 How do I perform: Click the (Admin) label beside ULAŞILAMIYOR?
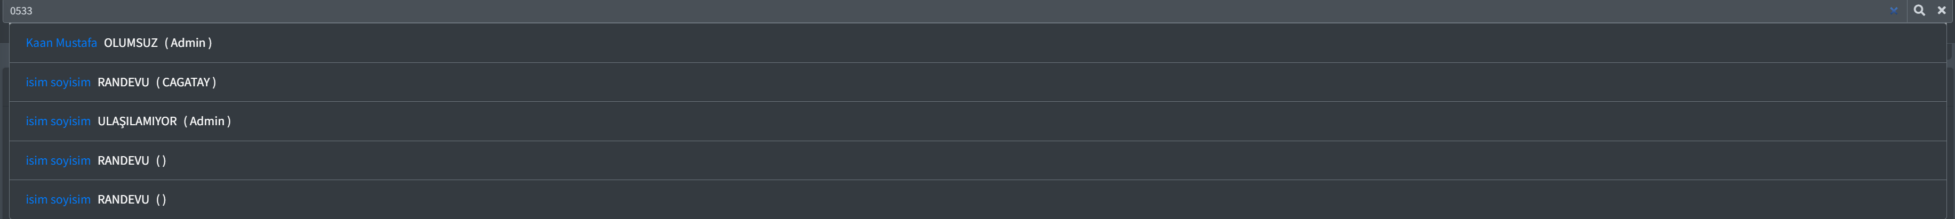coord(207,121)
